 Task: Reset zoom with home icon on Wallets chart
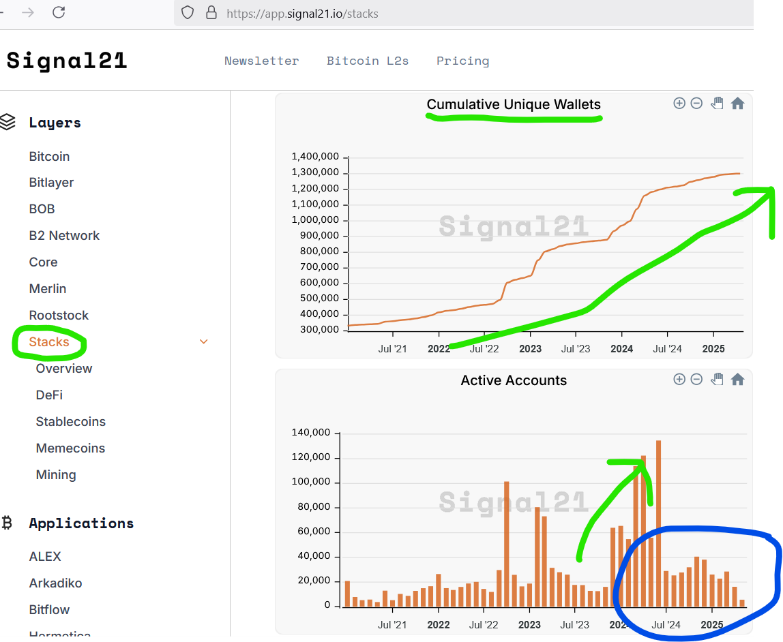tap(737, 104)
